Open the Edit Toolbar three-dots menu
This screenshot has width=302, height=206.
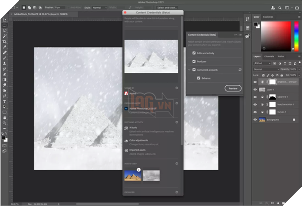click(5, 128)
